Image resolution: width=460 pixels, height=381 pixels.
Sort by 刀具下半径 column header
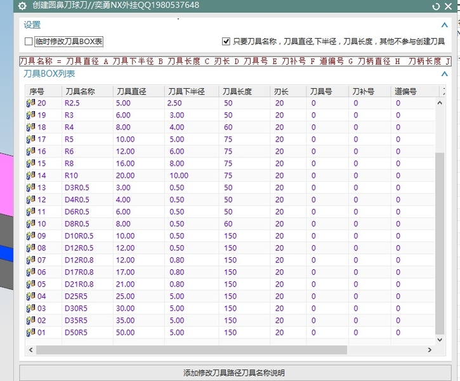pos(192,91)
